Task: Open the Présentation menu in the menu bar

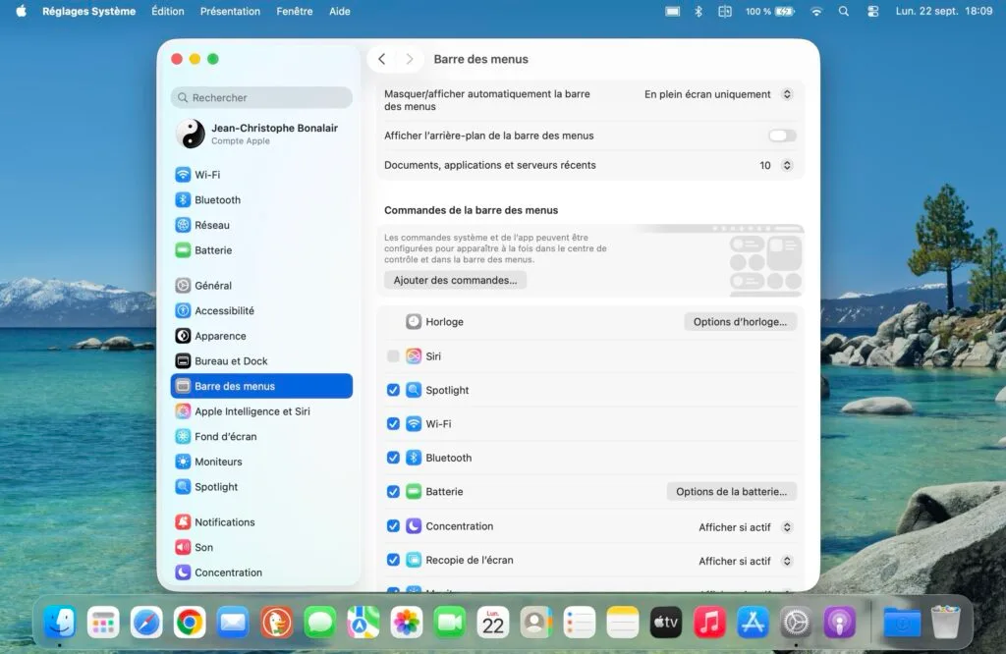Action: (x=230, y=11)
